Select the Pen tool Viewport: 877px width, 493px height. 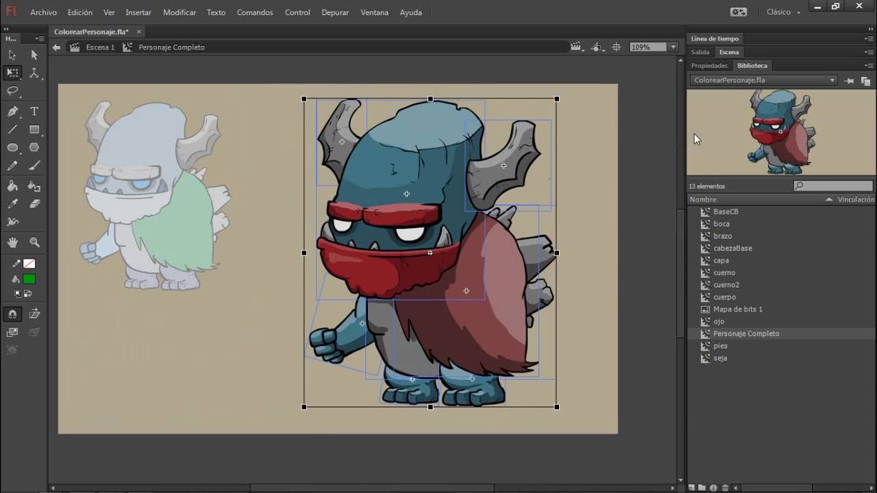(x=12, y=112)
